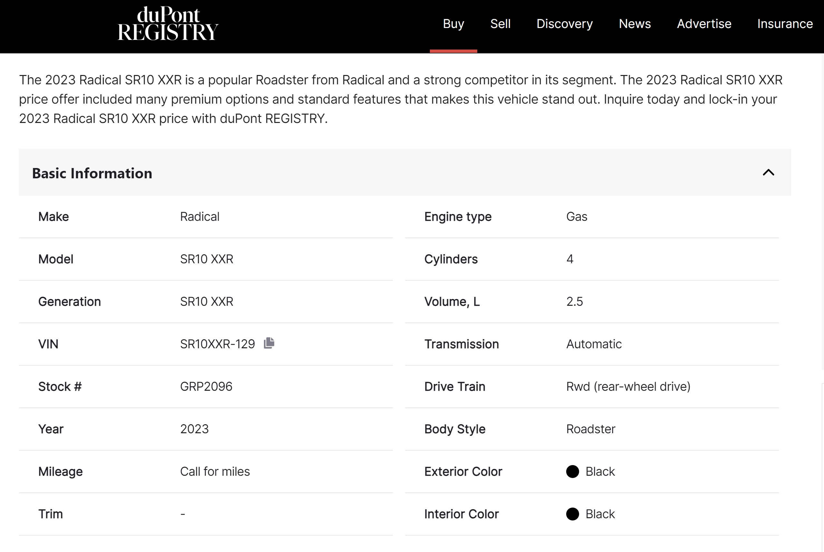Image resolution: width=824 pixels, height=552 pixels.
Task: Click the Exterior Color black swatch
Action: click(572, 472)
